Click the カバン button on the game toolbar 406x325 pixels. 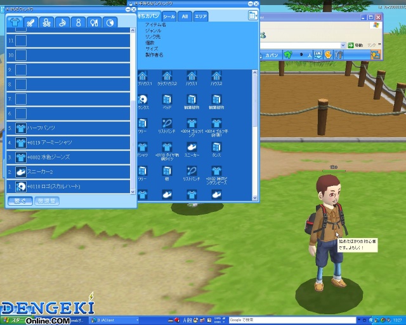pyautogui.click(x=271, y=55)
